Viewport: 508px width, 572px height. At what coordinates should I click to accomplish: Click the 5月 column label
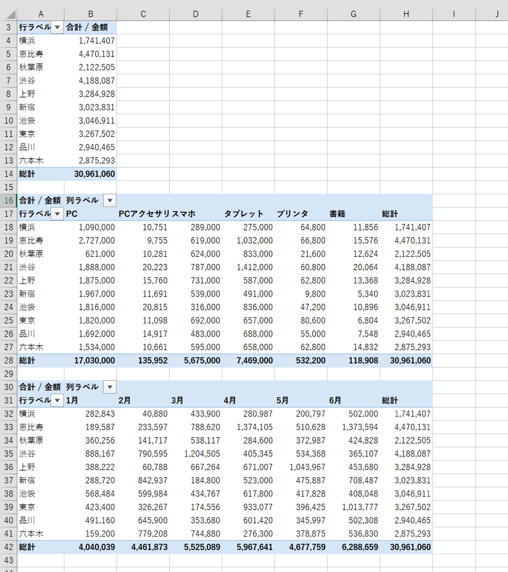coord(282,400)
